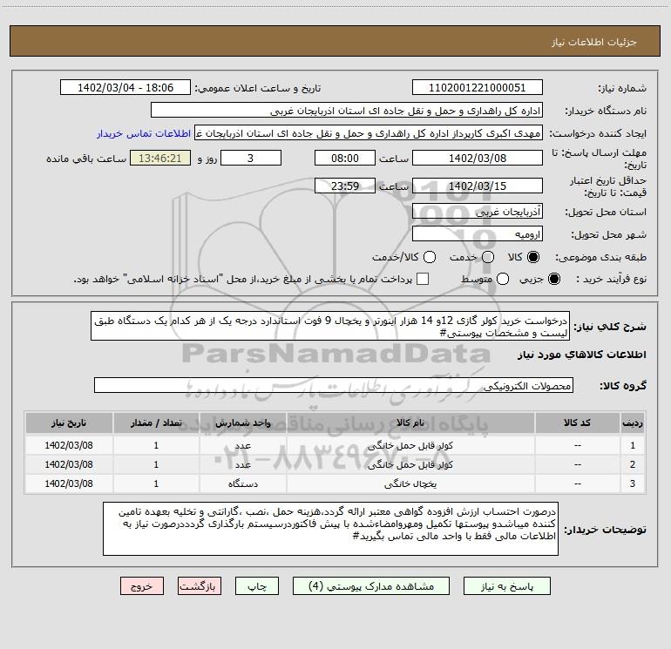Click the جزئیات اطلاعات نیاز header title
This screenshot has width=671, height=649.
pos(593,42)
